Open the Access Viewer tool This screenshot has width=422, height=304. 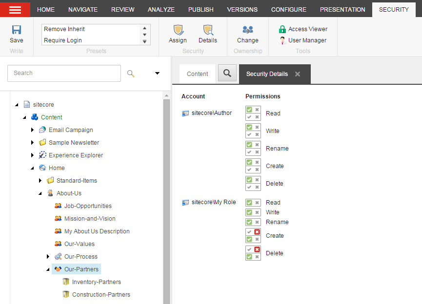[303, 29]
